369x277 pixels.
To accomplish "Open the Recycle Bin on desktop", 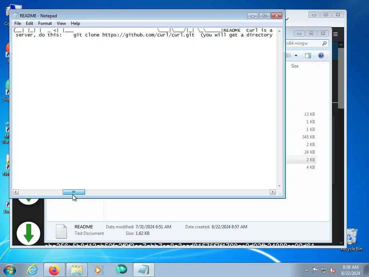I will (x=352, y=239).
